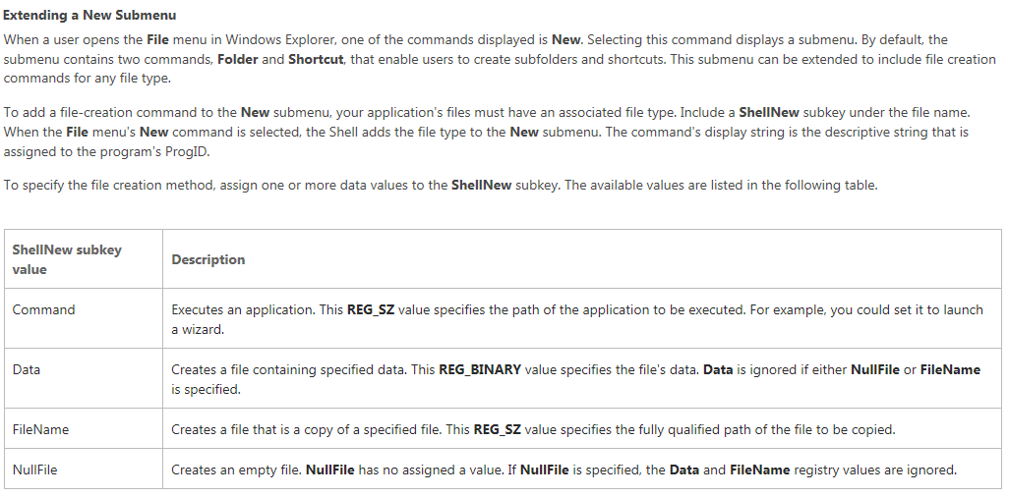Click the bold 'REG_BINARY' text
The image size is (1009, 497).
(x=480, y=369)
